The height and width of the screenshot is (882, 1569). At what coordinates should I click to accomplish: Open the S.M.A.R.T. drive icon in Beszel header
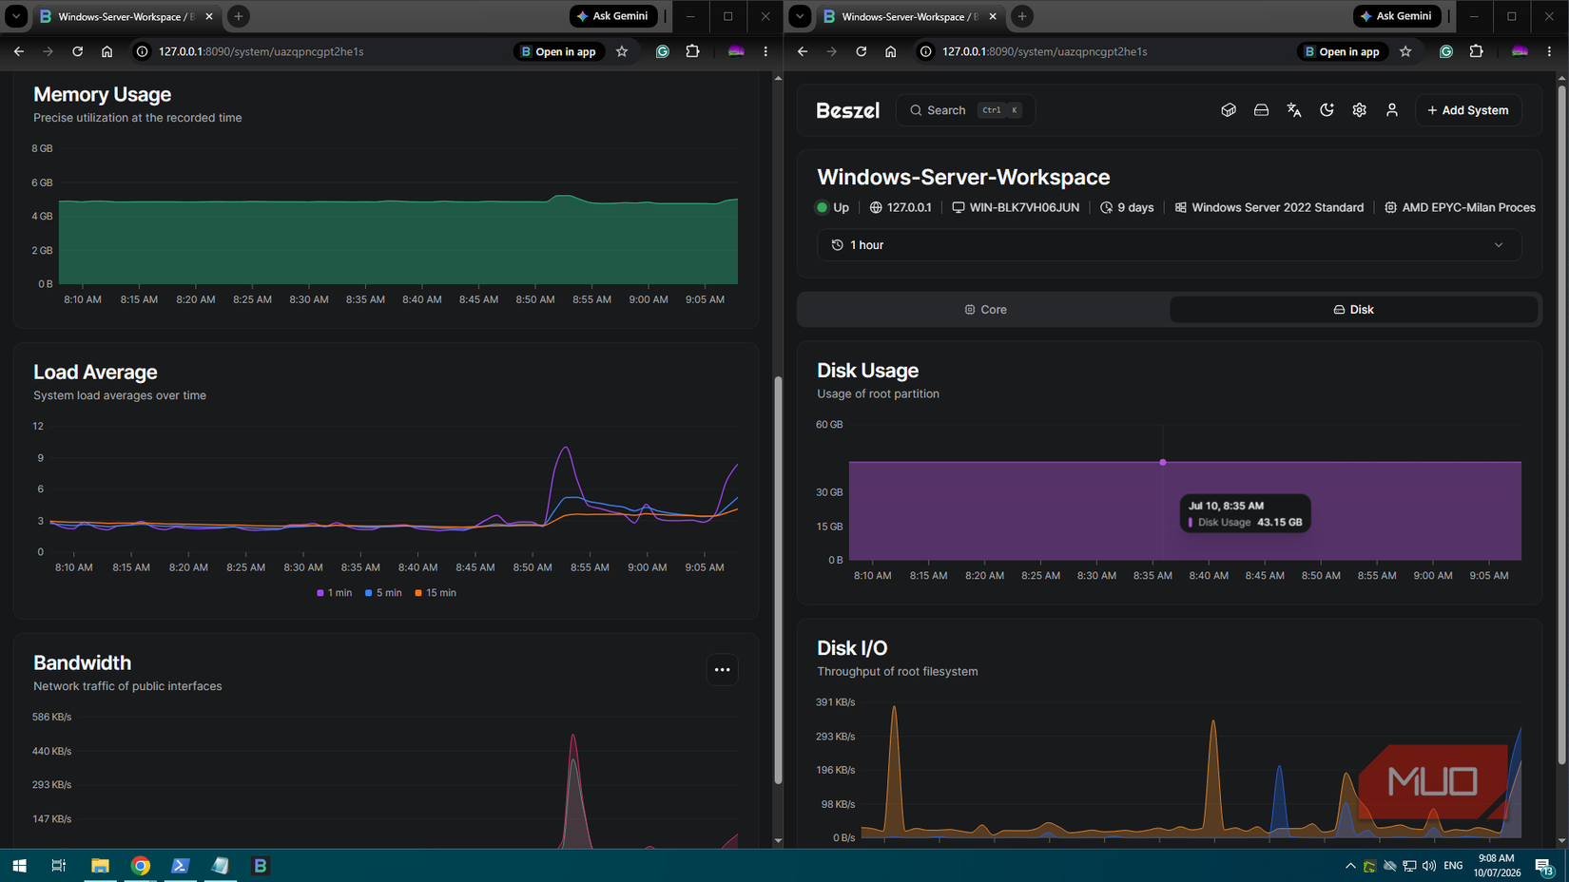1261,110
